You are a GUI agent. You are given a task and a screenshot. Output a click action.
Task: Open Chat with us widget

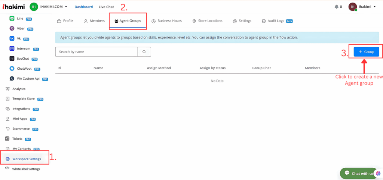click(x=358, y=173)
